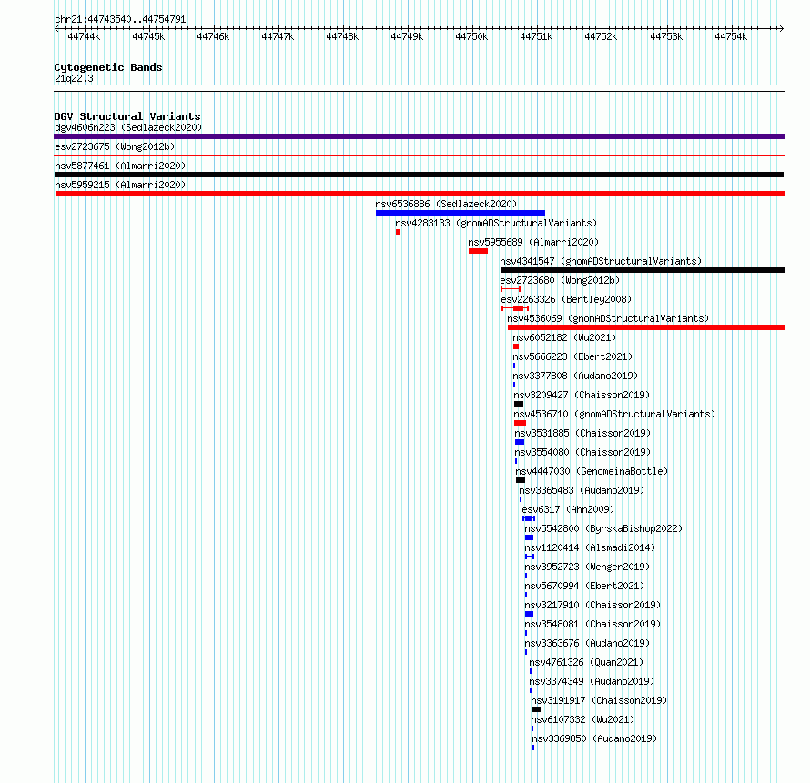Viewport: 810px width, 783px height.
Task: Open nsv3209427 (Chaisson2019) label
Action: click(x=582, y=395)
